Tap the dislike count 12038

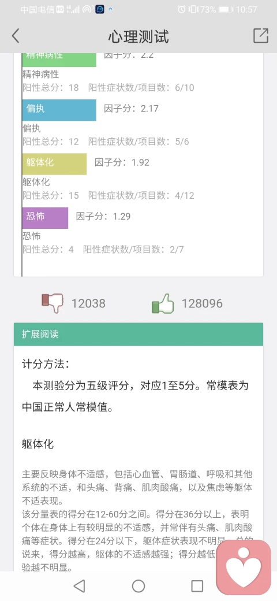click(88, 303)
